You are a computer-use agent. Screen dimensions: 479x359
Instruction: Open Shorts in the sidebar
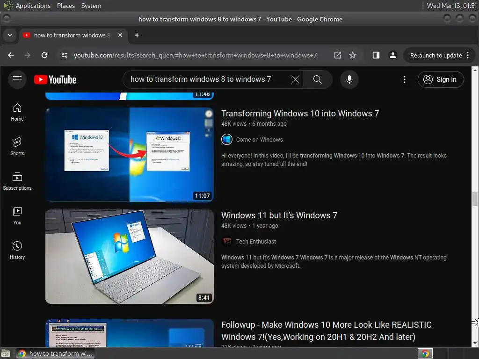(17, 147)
